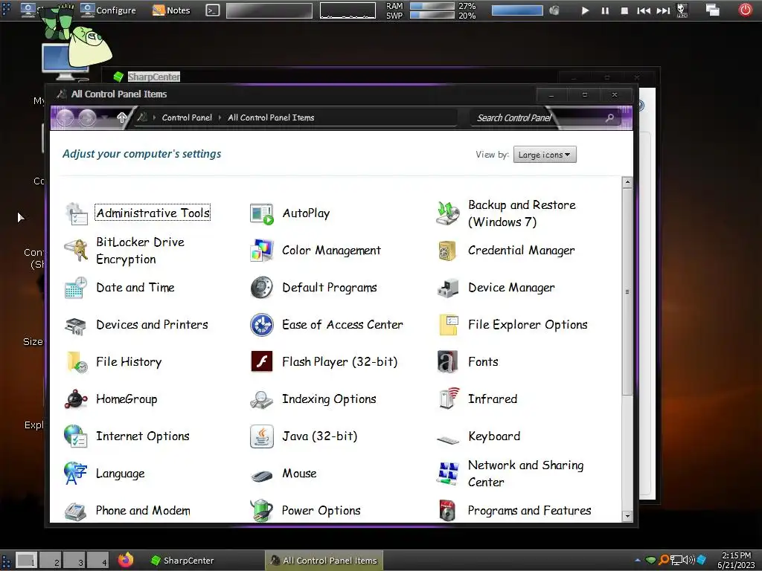Click Pause media button
Image resolution: width=762 pixels, height=571 pixels.
(x=605, y=10)
